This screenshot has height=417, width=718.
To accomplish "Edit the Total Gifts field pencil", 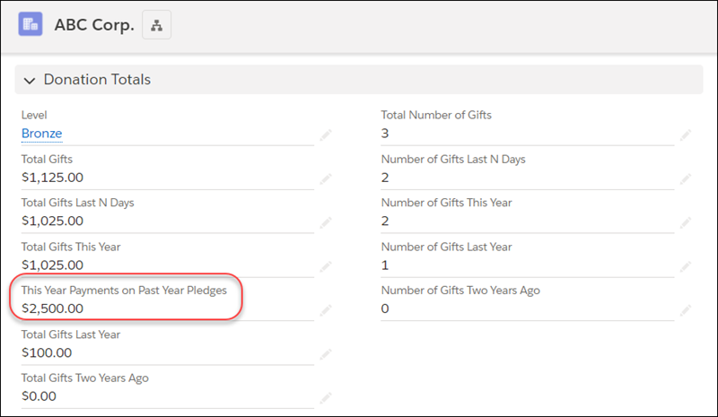I will click(326, 179).
